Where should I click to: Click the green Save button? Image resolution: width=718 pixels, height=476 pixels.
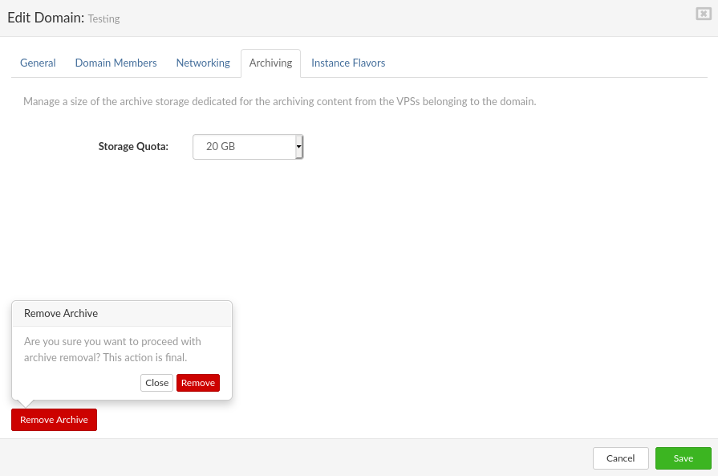point(683,458)
